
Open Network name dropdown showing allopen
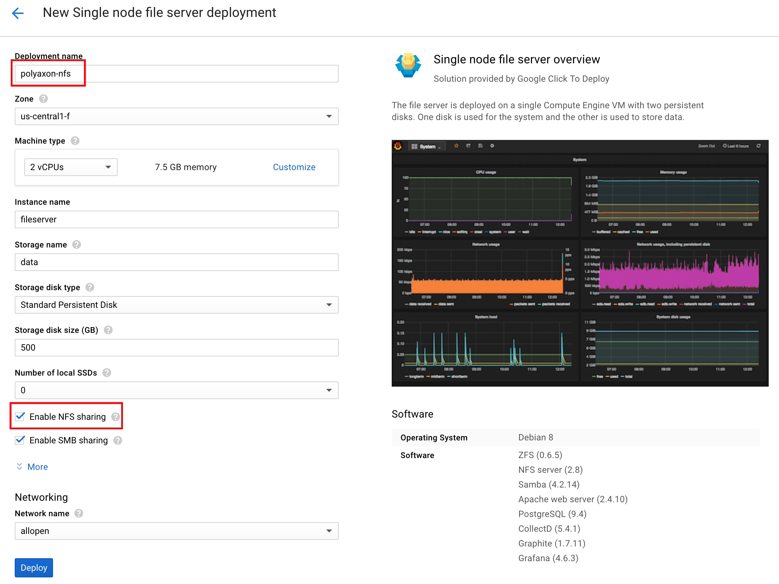click(176, 531)
